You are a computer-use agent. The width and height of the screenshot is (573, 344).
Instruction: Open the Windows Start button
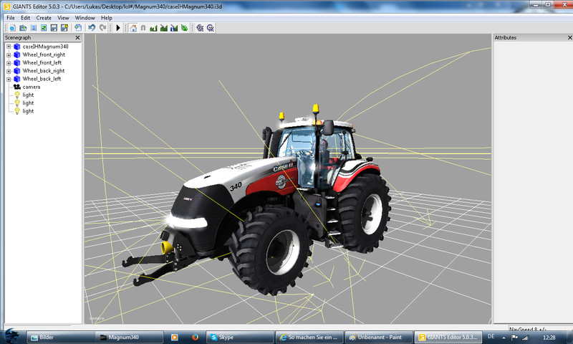point(11,336)
